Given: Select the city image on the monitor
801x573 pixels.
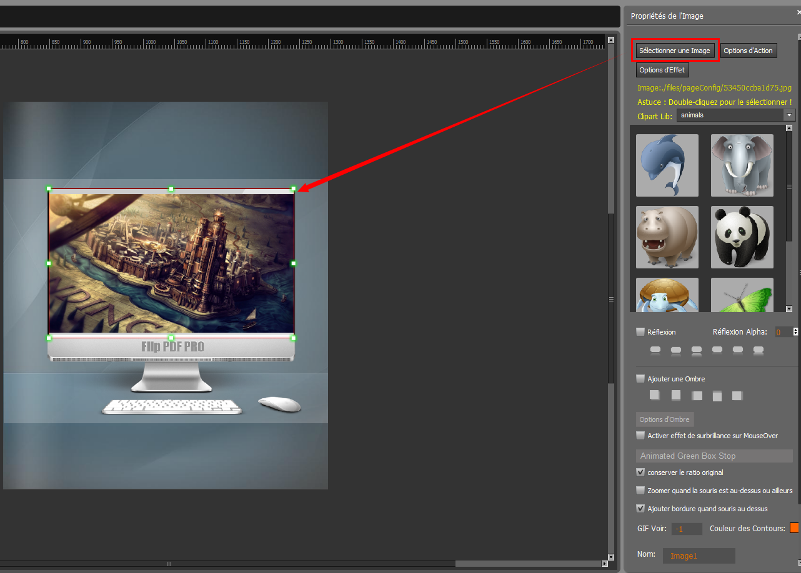Looking at the screenshot, I should click(171, 263).
